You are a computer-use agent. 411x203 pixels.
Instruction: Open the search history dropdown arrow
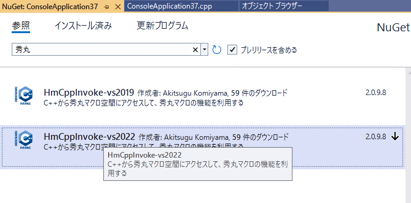point(205,50)
